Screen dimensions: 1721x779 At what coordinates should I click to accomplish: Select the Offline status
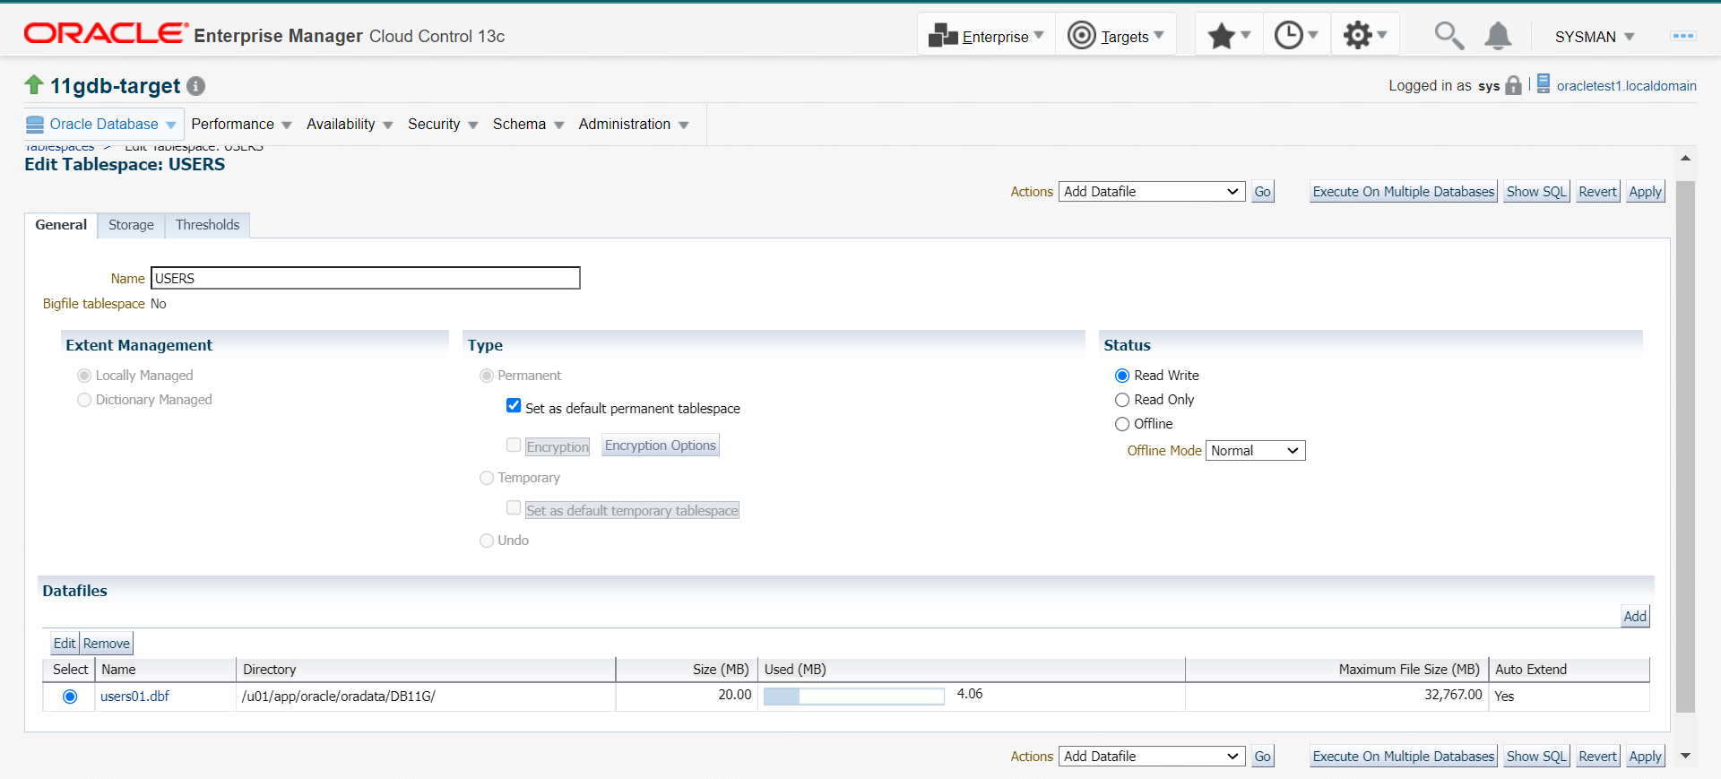tap(1122, 424)
